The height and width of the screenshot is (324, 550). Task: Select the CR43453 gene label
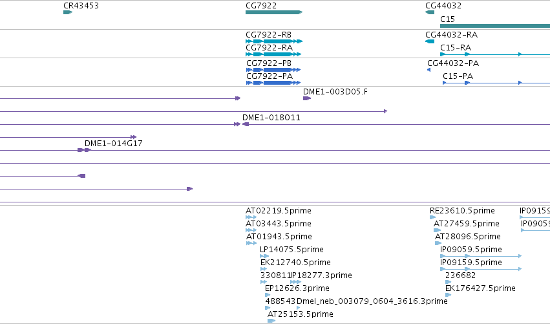[81, 6]
